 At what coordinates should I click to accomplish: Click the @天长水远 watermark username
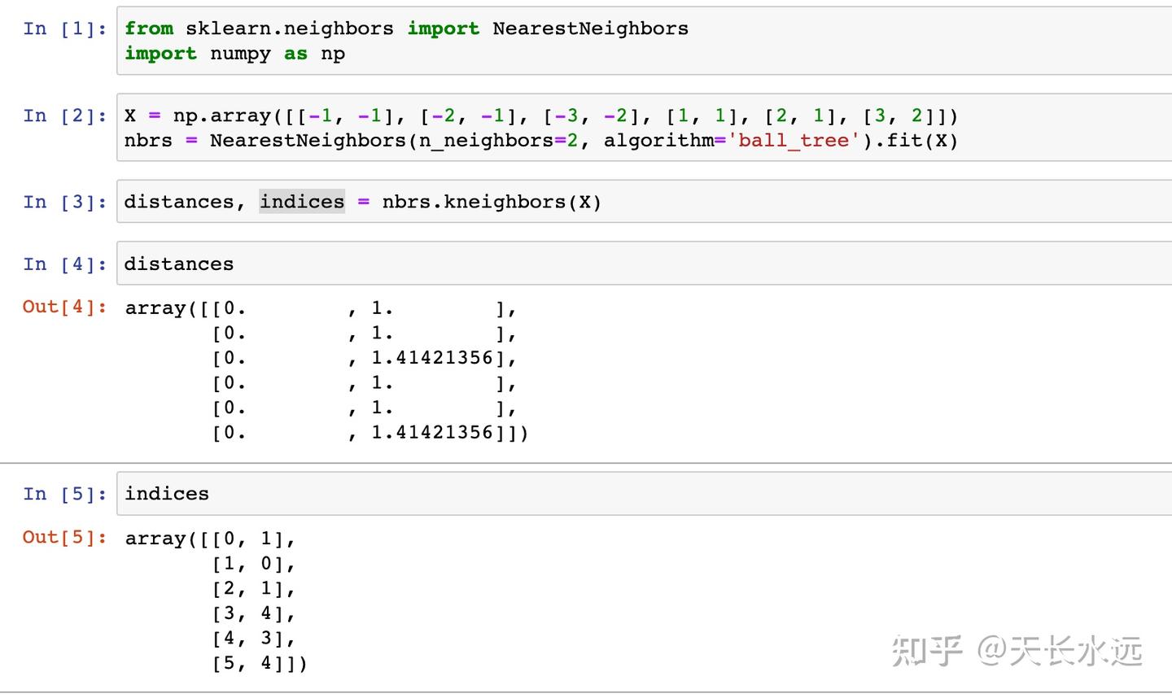pos(1060,651)
